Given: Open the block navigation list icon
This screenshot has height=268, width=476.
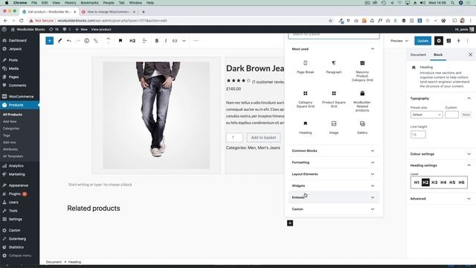Looking at the screenshot, I should pyautogui.click(x=96, y=41).
